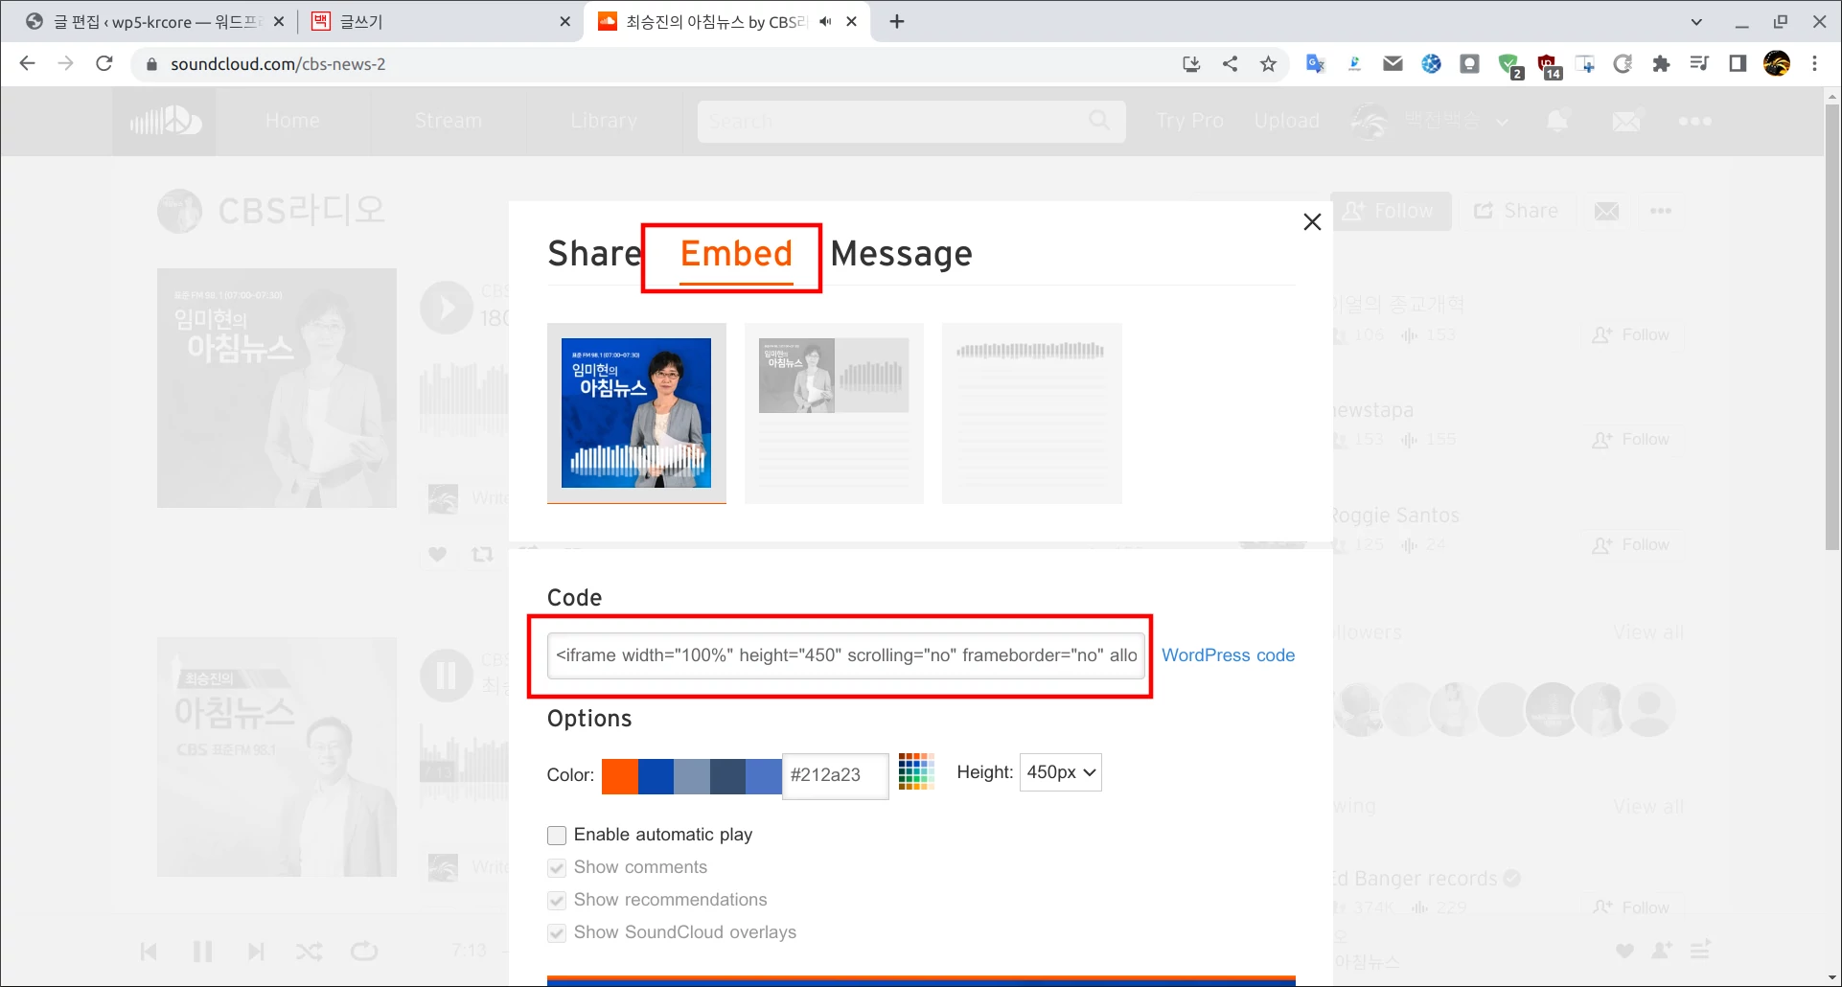Open the browser share icon
The width and height of the screenshot is (1842, 987).
point(1230,64)
